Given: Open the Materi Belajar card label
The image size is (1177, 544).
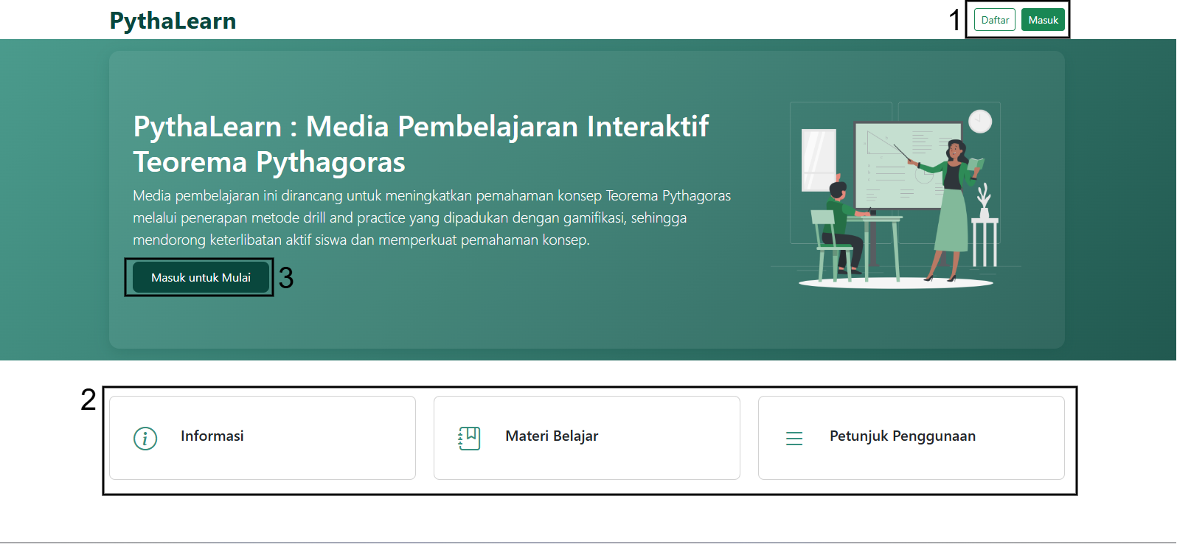Looking at the screenshot, I should pos(552,436).
